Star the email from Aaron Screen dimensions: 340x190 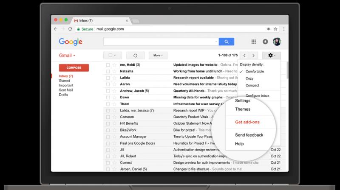click(x=114, y=84)
